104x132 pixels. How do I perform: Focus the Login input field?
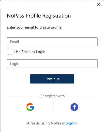52,64
